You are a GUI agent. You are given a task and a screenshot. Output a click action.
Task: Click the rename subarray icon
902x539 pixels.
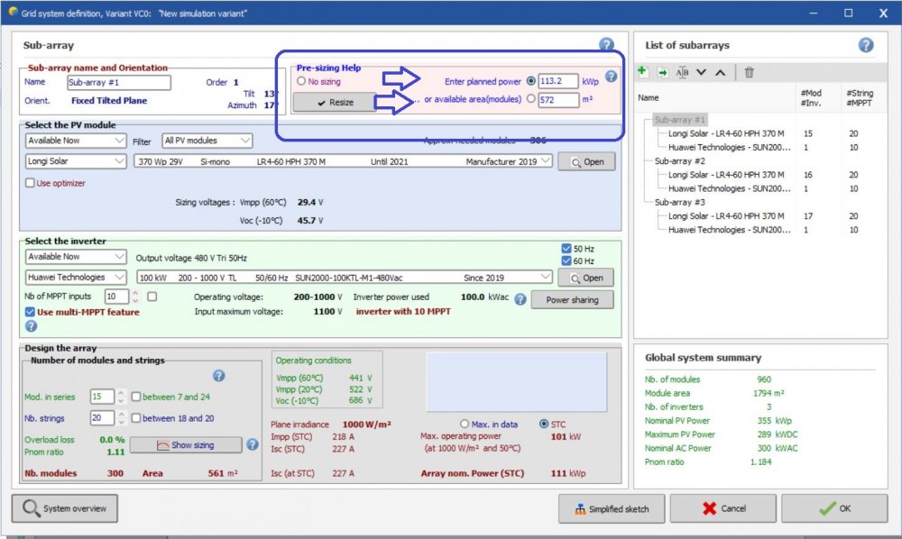click(x=682, y=72)
